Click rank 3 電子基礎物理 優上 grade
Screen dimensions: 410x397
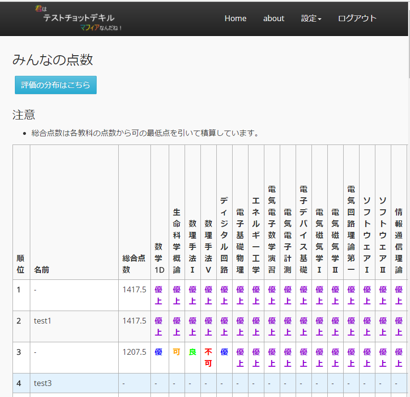[x=240, y=358]
